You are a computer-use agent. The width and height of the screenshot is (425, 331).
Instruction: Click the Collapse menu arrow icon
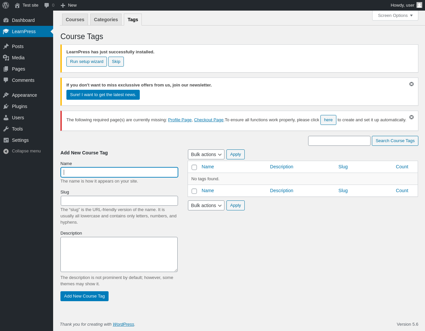(6, 151)
